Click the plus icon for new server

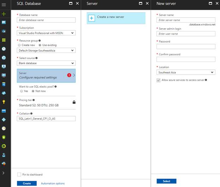pyautogui.click(x=91, y=18)
